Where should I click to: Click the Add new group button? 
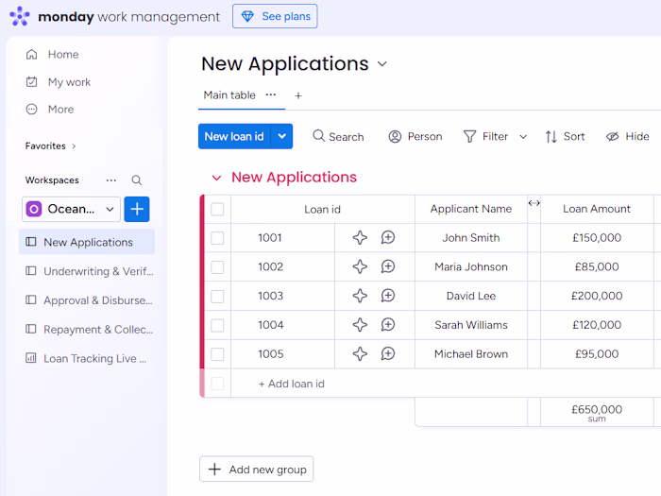pos(256,470)
